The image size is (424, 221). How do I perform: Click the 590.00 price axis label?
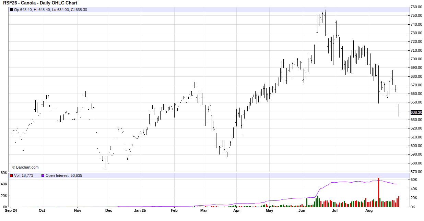[x=416, y=154]
